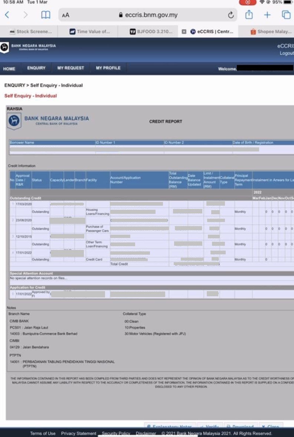Image resolution: width=294 pixels, height=437 pixels.
Task: Add a new Safari tab
Action: 267,15
